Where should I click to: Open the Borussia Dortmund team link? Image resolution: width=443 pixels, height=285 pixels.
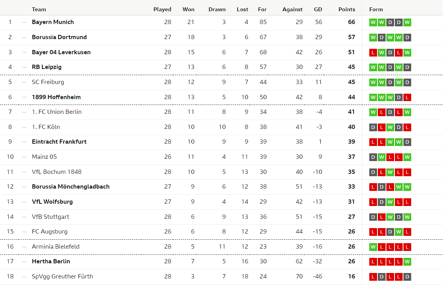tap(59, 37)
